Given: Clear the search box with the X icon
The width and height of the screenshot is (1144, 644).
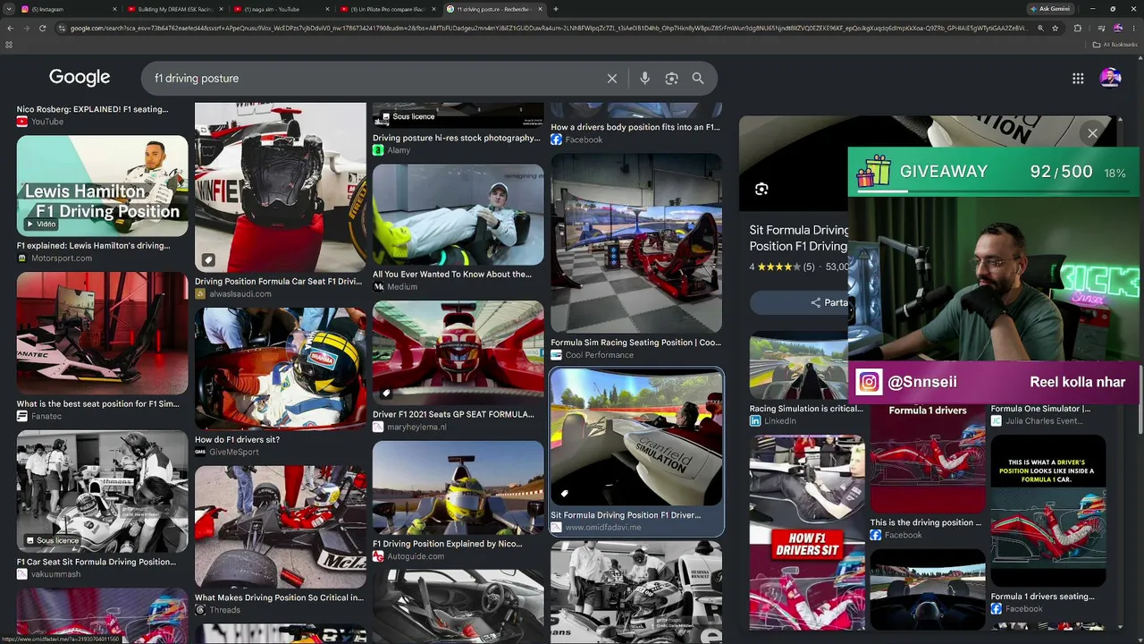Looking at the screenshot, I should (x=612, y=79).
